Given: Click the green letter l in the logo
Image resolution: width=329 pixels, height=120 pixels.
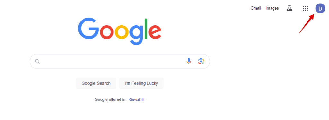Looking at the screenshot, I should pyautogui.click(x=146, y=29).
